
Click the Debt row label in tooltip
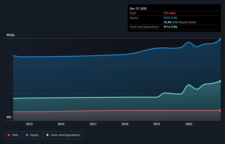click(x=133, y=13)
